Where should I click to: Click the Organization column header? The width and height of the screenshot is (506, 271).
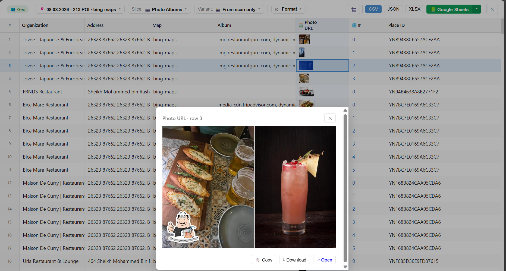(52, 25)
